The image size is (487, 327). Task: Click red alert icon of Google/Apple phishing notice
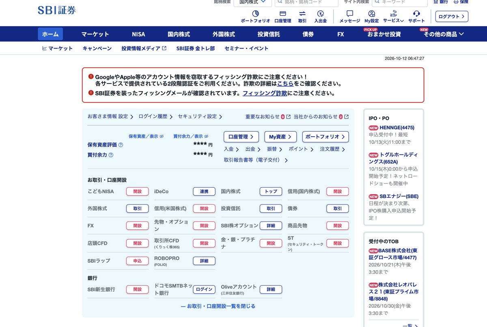(91, 76)
